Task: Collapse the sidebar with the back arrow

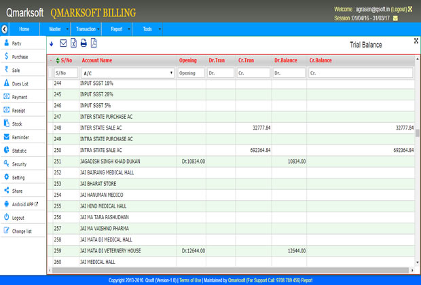Action: click(x=5, y=29)
